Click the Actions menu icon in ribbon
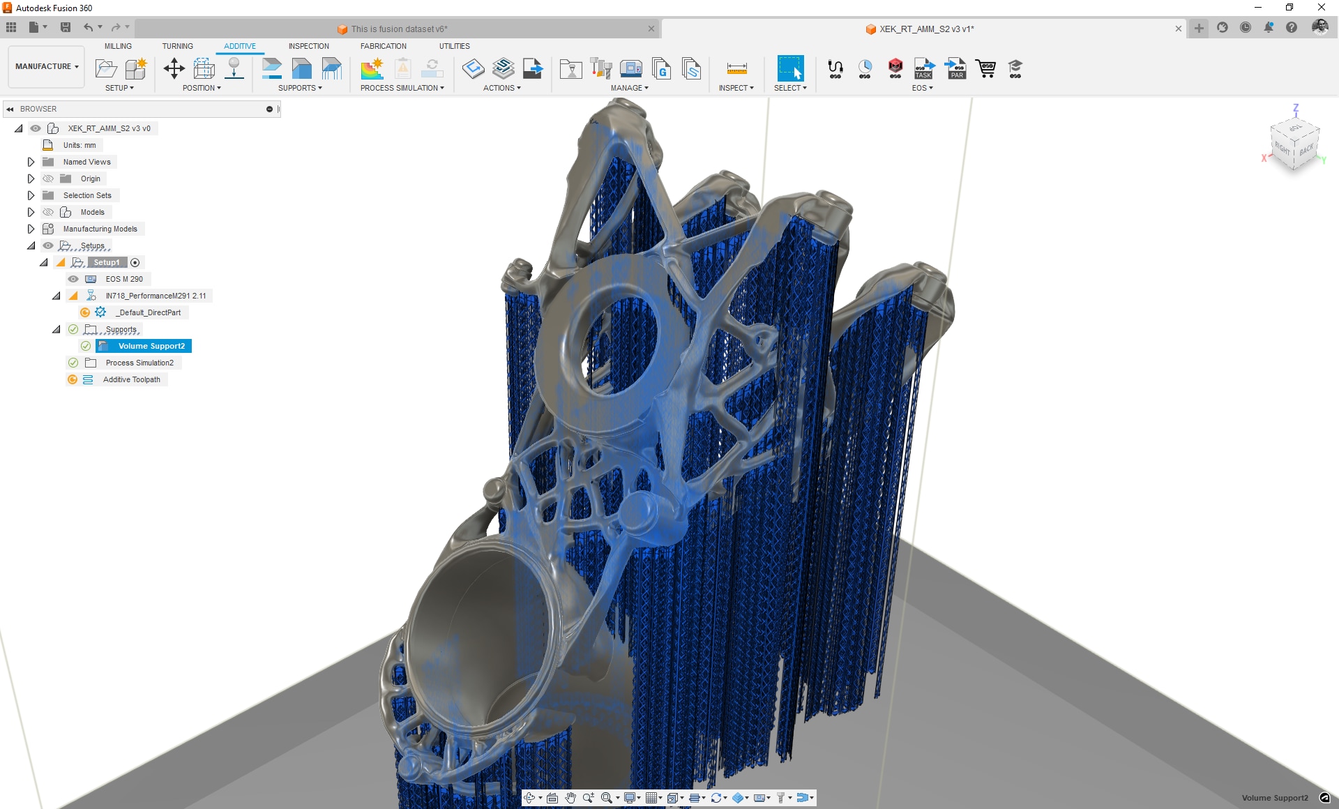 click(501, 86)
